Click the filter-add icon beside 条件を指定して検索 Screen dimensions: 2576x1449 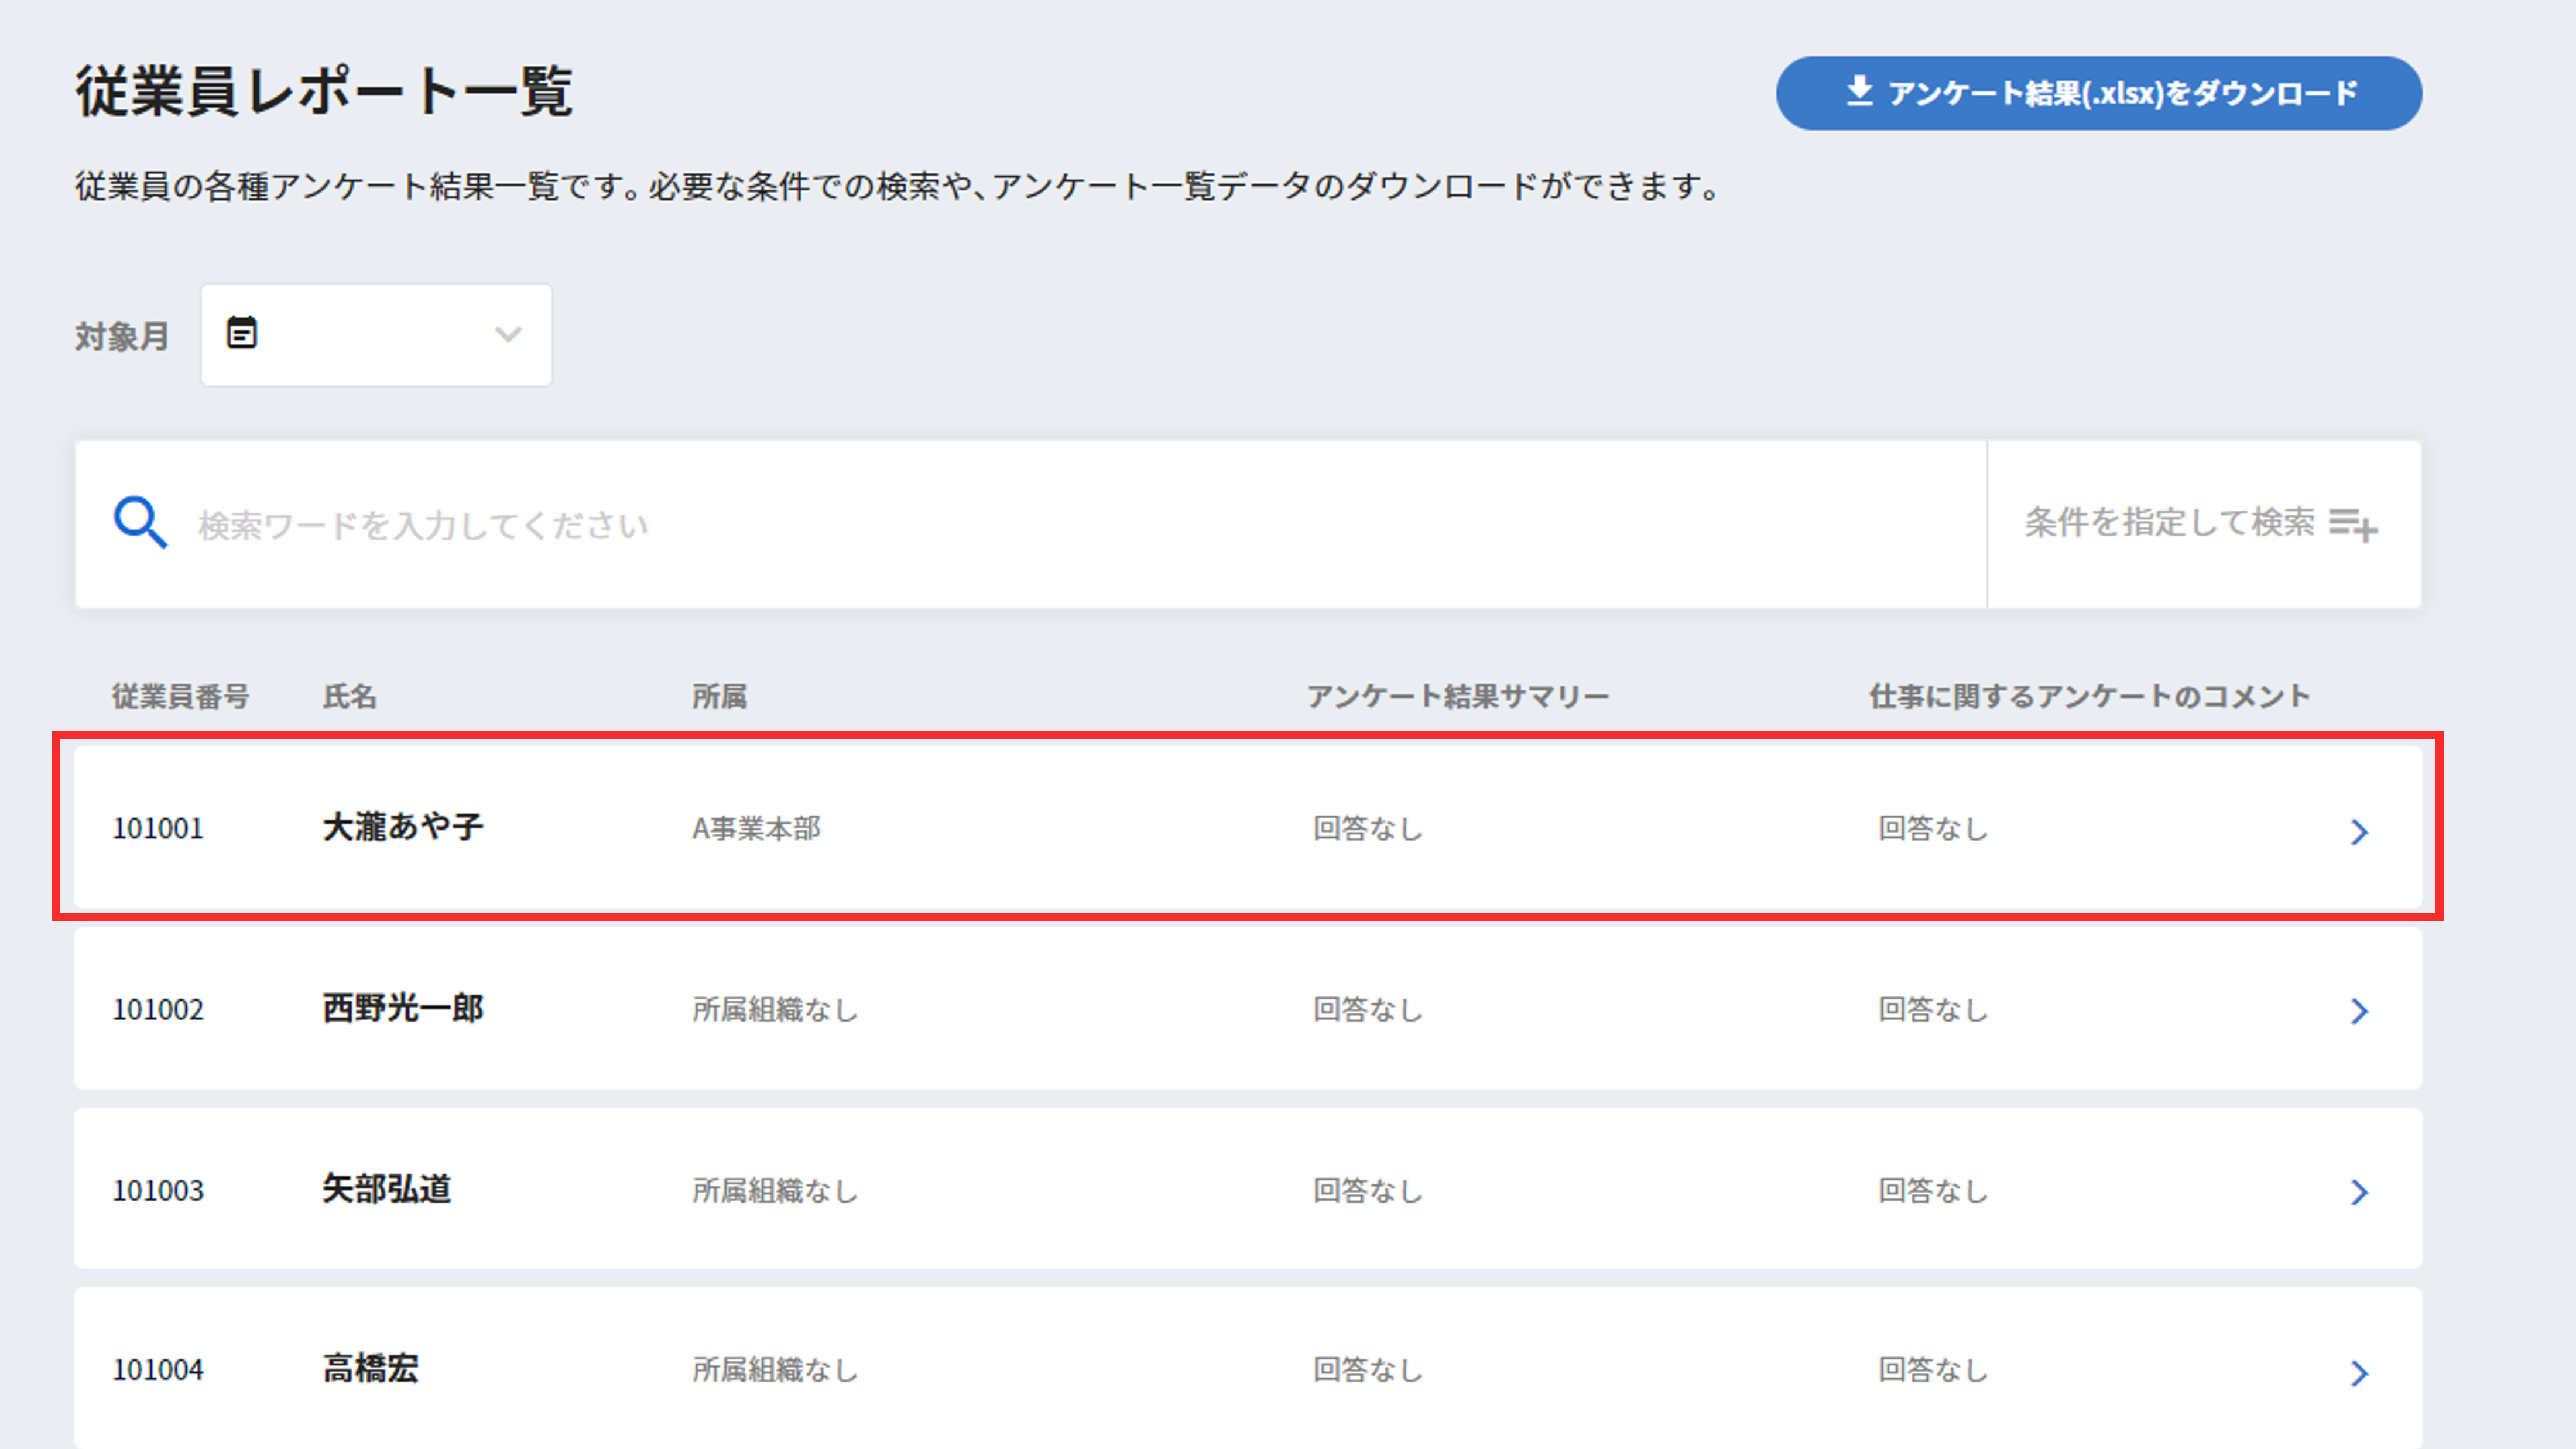[x=2353, y=524]
